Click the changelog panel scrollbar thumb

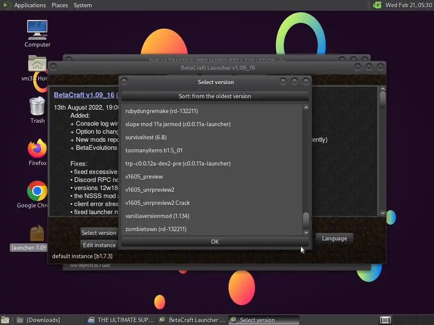tap(383, 99)
